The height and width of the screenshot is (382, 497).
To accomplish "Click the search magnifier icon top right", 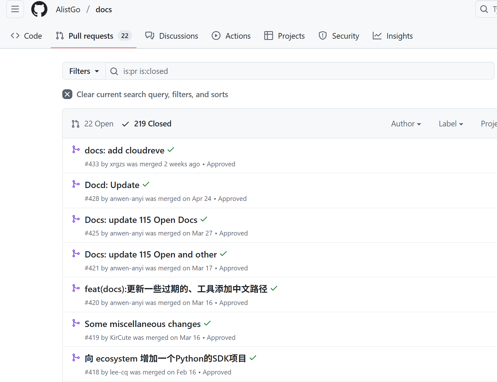I will [x=484, y=9].
